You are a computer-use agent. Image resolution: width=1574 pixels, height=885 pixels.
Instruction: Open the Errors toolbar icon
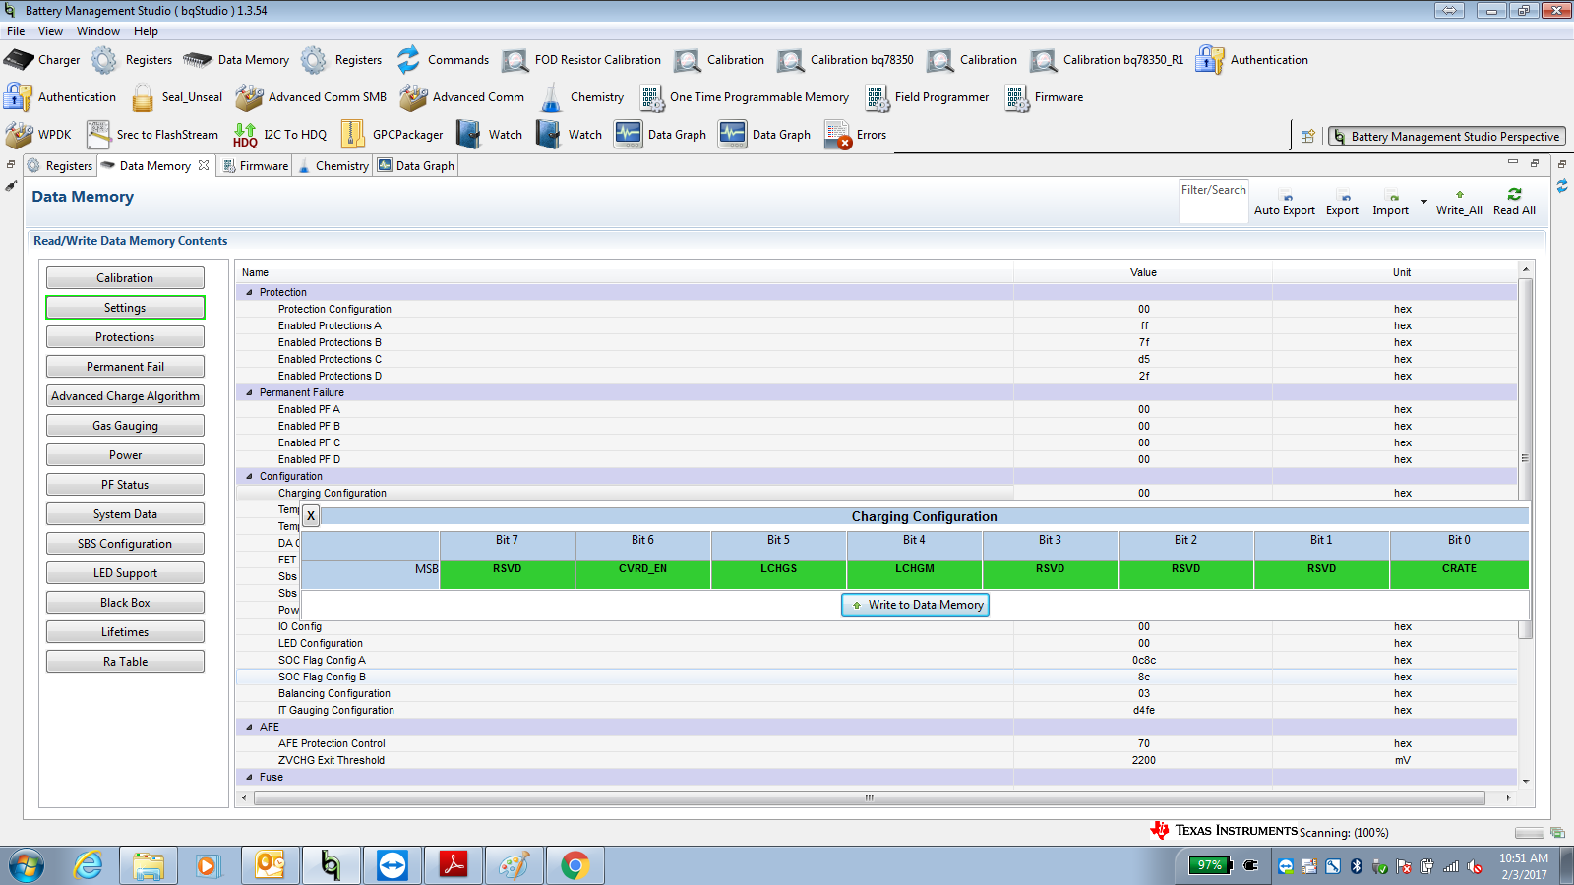[x=838, y=135]
